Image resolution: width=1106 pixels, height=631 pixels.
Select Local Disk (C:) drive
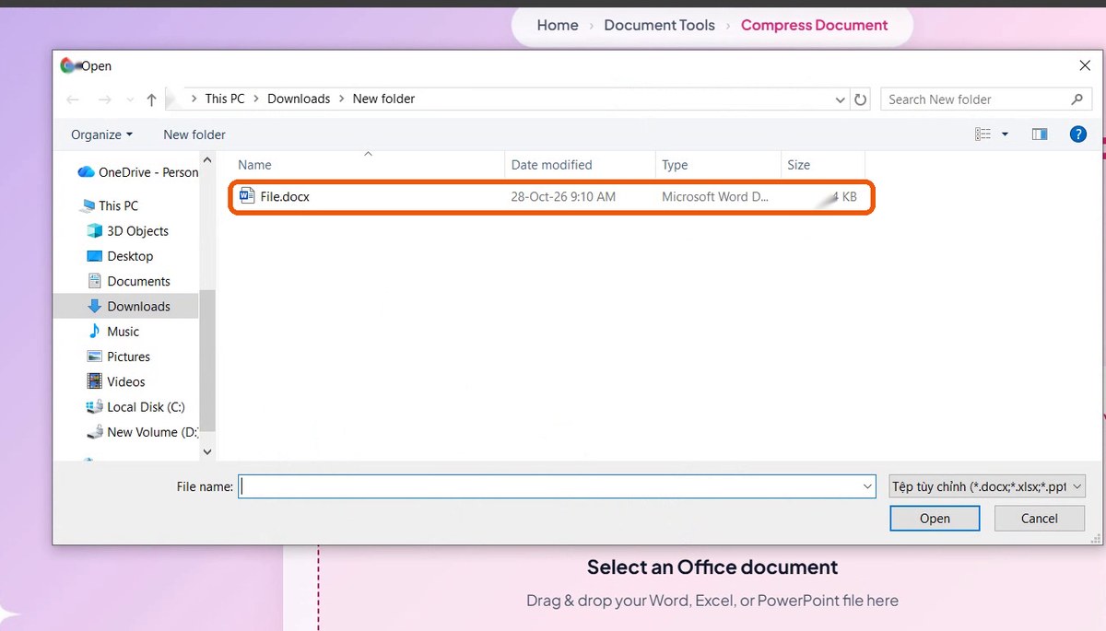pos(135,407)
